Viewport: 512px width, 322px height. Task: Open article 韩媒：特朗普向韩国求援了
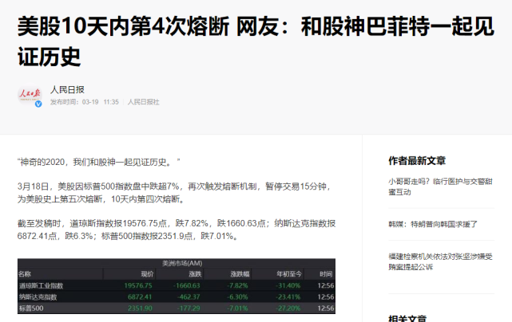click(433, 224)
